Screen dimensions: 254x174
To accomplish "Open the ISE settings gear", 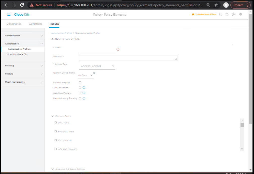I will (241, 14).
